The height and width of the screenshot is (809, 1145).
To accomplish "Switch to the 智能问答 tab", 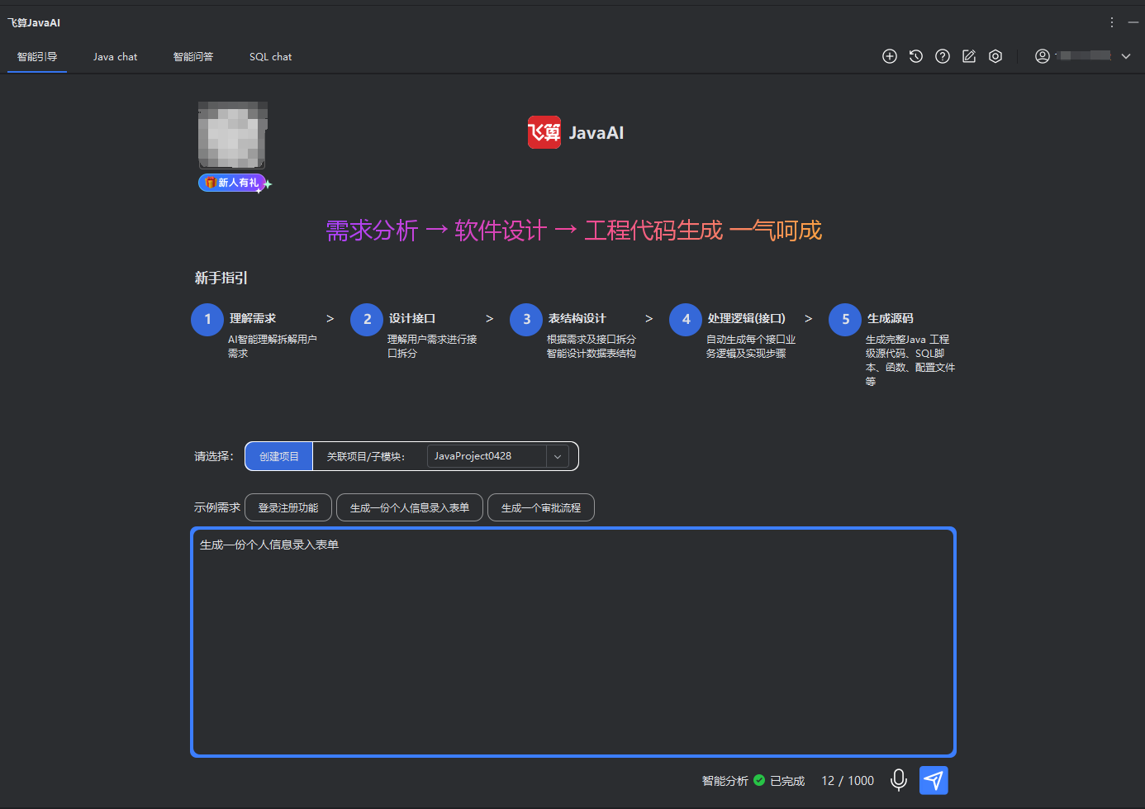I will (x=193, y=57).
